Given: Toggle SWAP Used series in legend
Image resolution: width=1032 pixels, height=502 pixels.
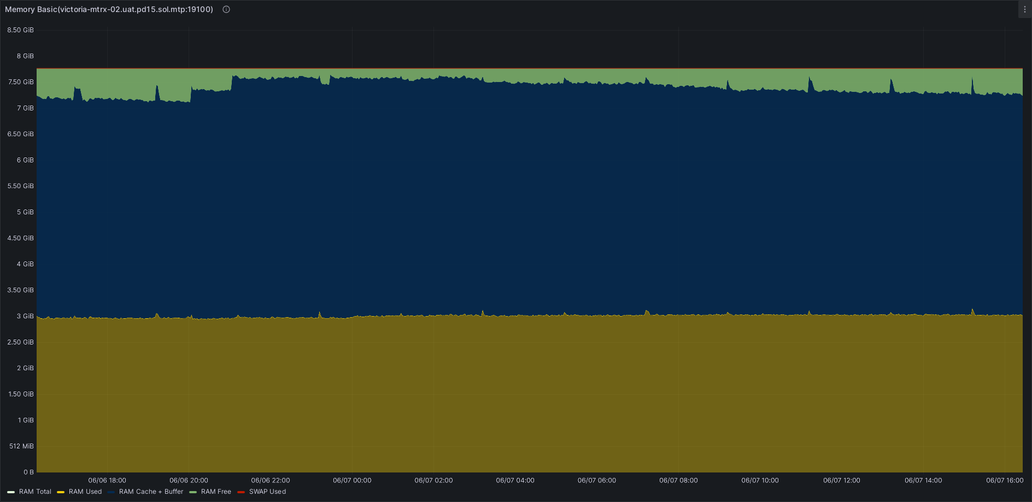Looking at the screenshot, I should pyautogui.click(x=267, y=492).
